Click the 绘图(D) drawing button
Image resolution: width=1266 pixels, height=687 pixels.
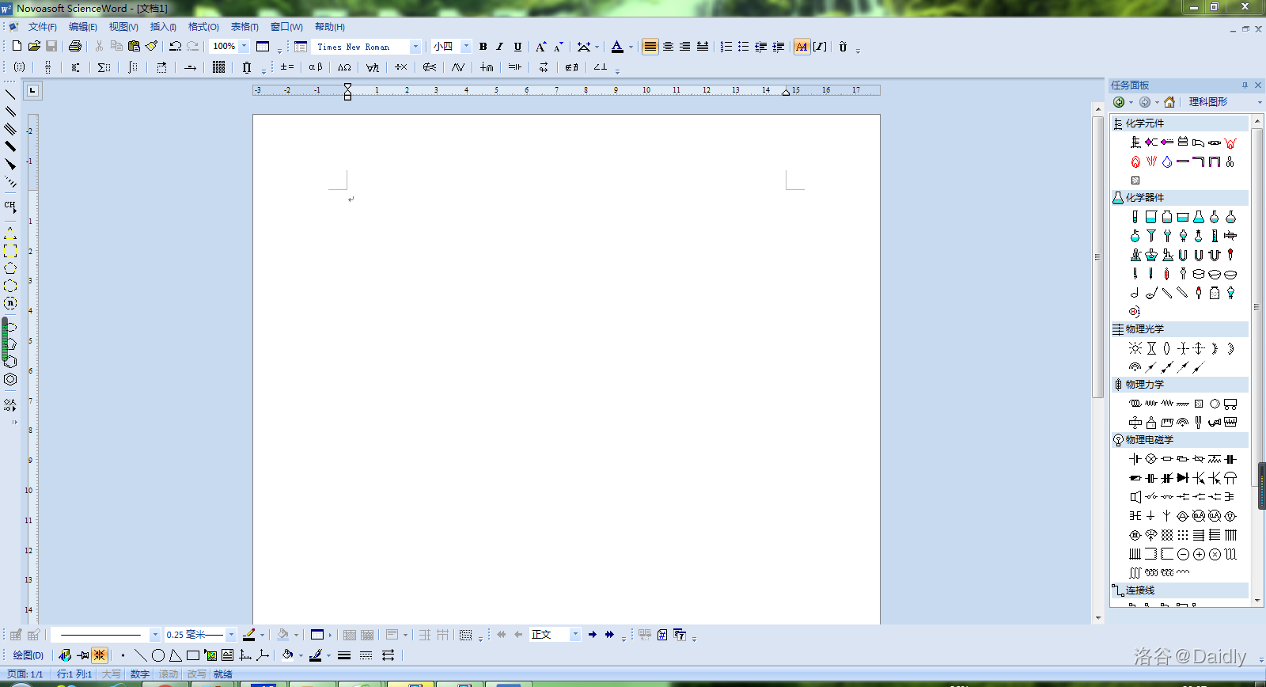click(x=28, y=655)
